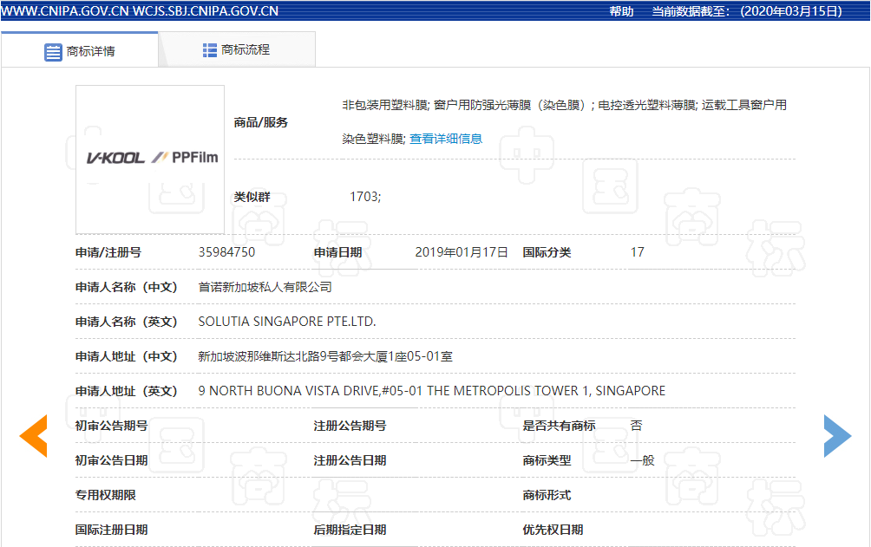The image size is (871, 547).
Task: Select the 商标详情 tab label
Action: pos(90,51)
